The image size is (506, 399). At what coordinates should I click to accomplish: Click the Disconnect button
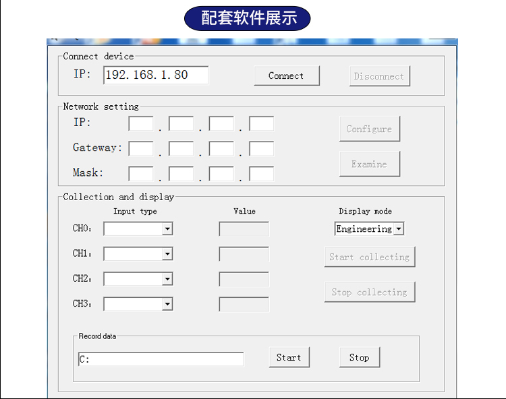coord(379,76)
